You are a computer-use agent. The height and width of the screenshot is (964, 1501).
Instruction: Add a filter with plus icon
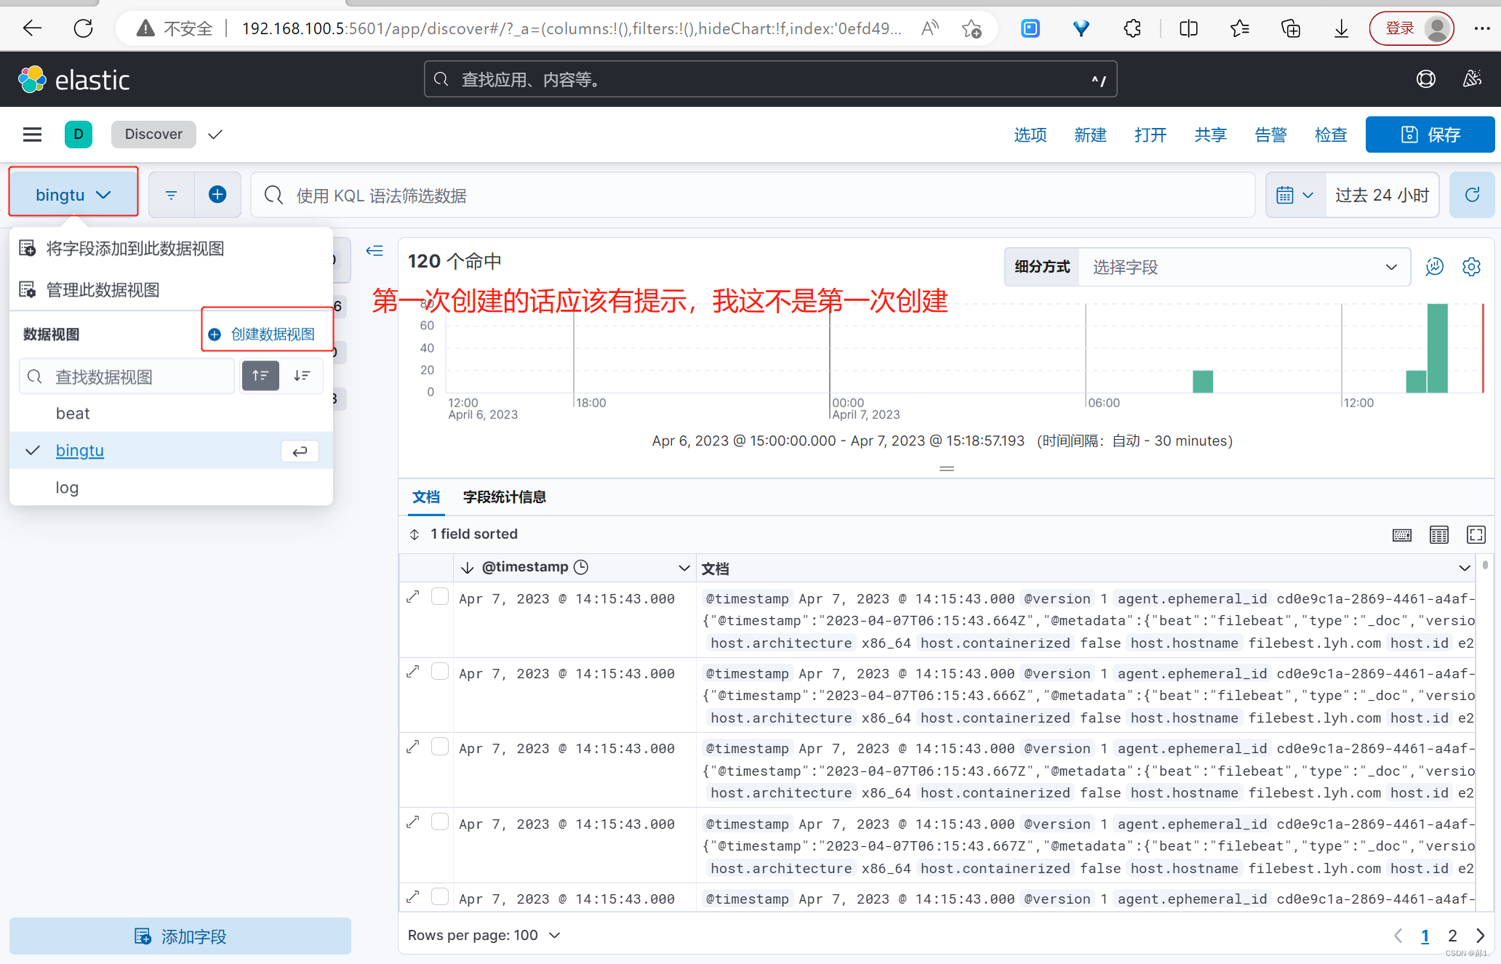tap(217, 195)
